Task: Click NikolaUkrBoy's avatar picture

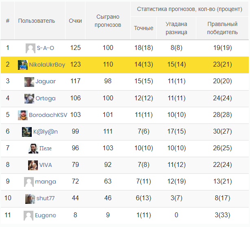Action: click(x=23, y=65)
